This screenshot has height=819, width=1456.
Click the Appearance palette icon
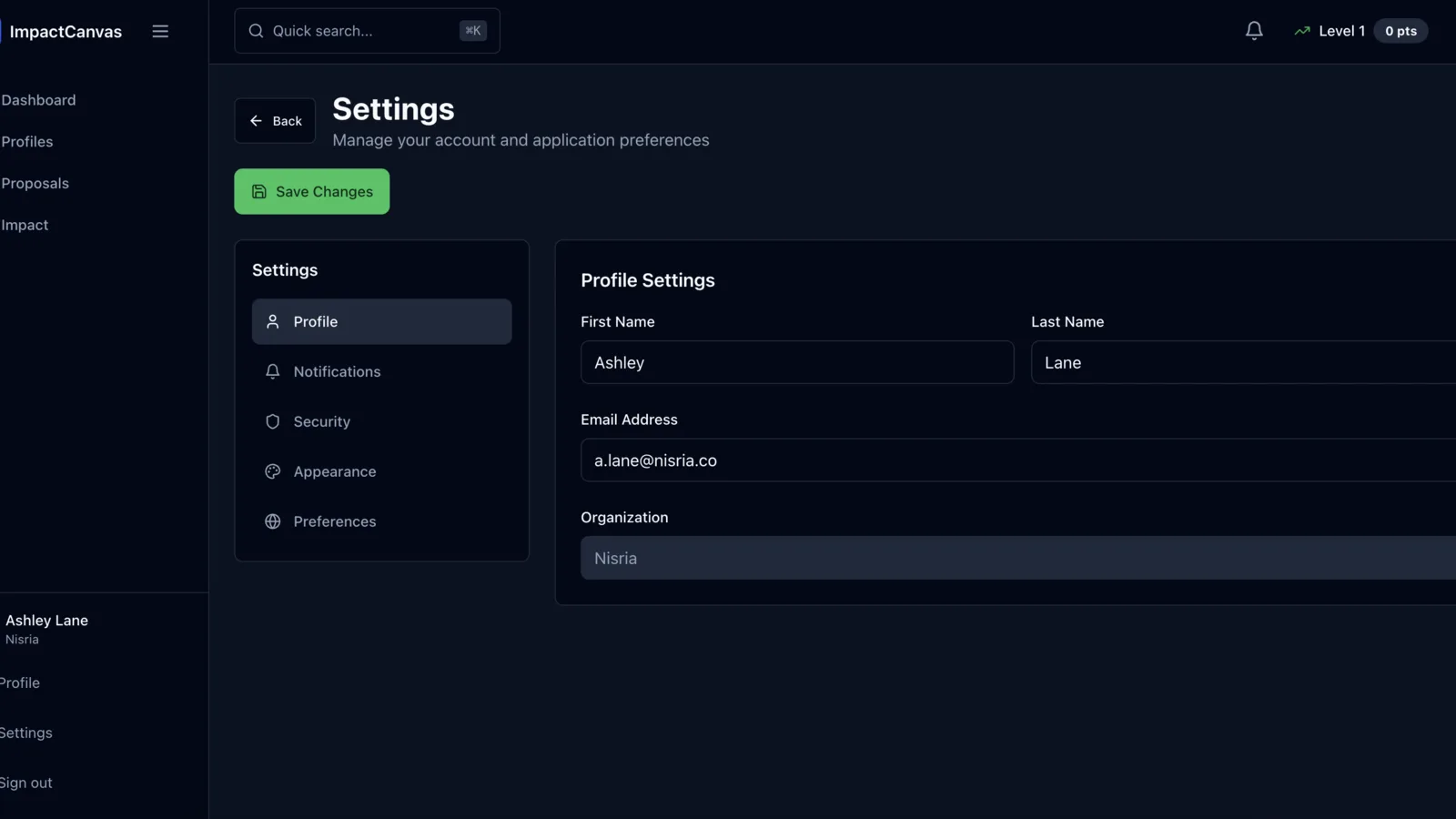pos(272,471)
